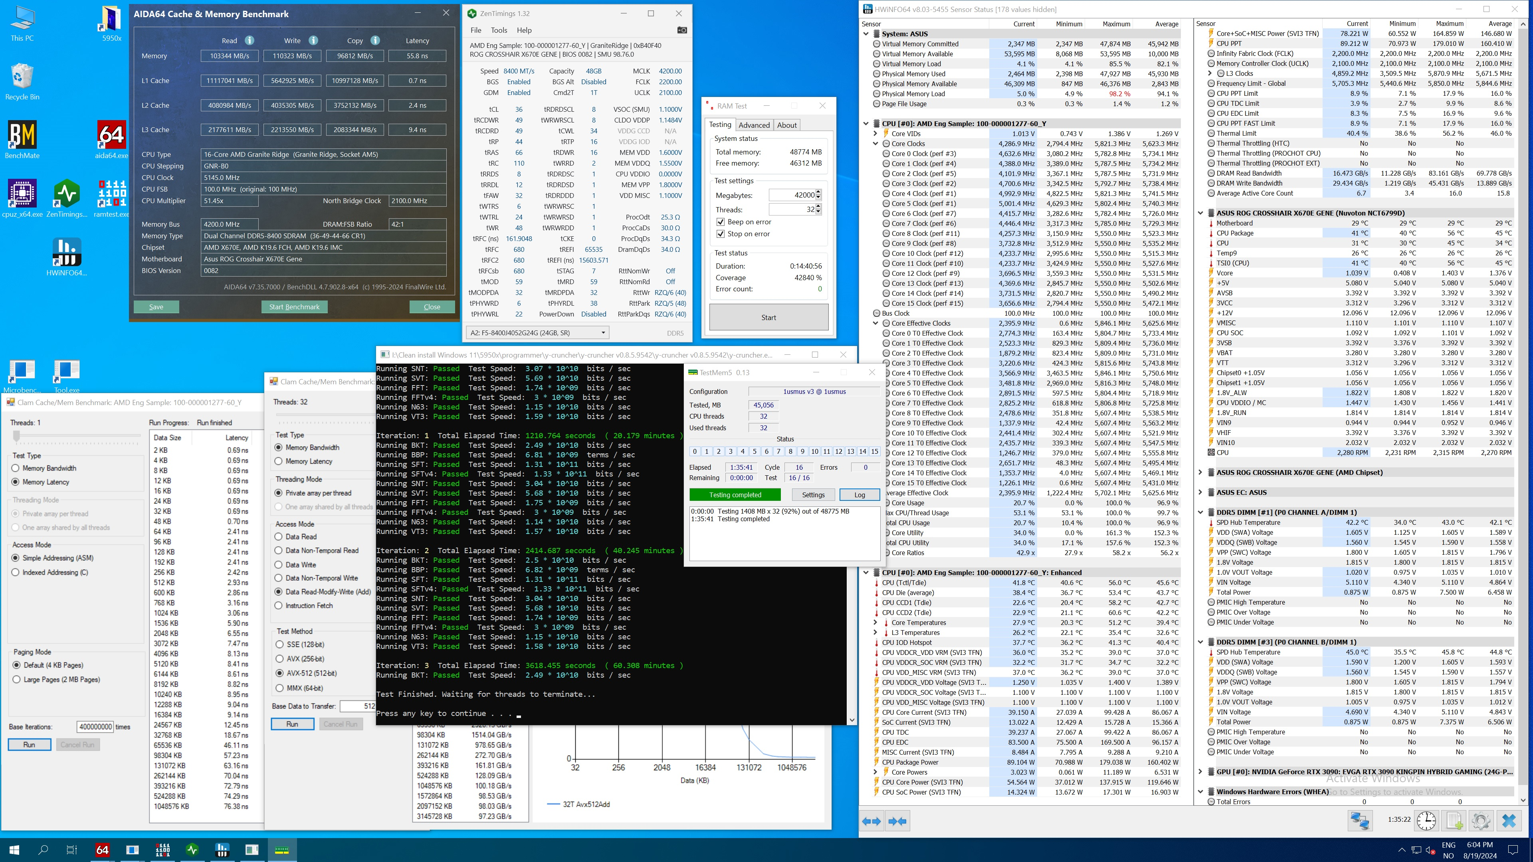Expand Core VIDs in HWiNFO
The height and width of the screenshot is (862, 1533).
[875, 134]
